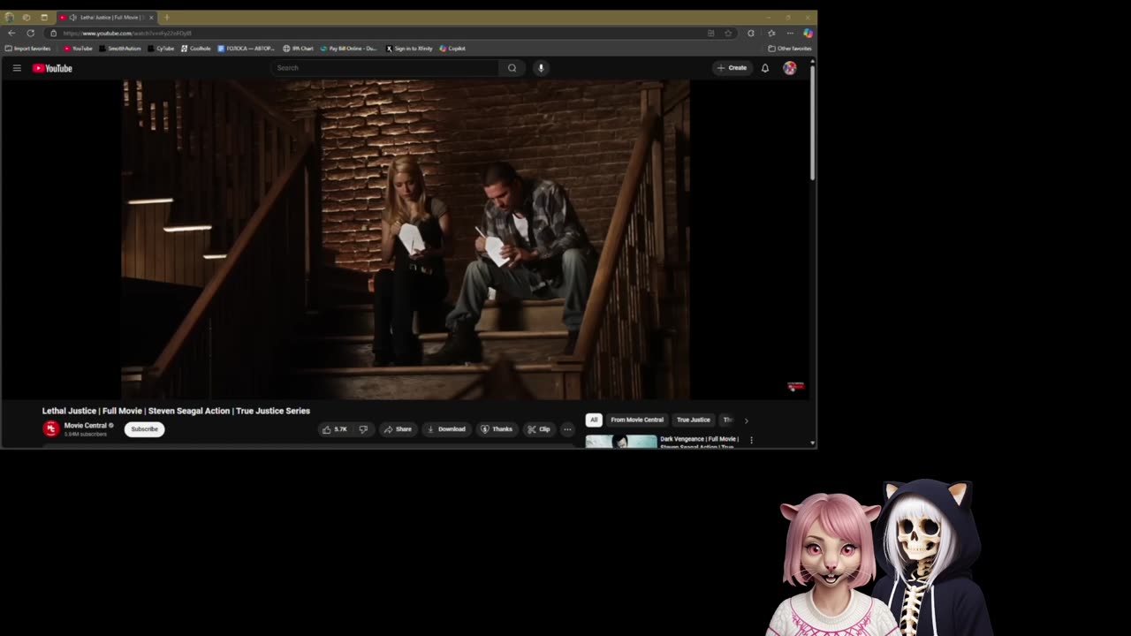Viewport: 1131px width, 636px height.
Task: Open the Movie Central channel name link
Action: 85,426
